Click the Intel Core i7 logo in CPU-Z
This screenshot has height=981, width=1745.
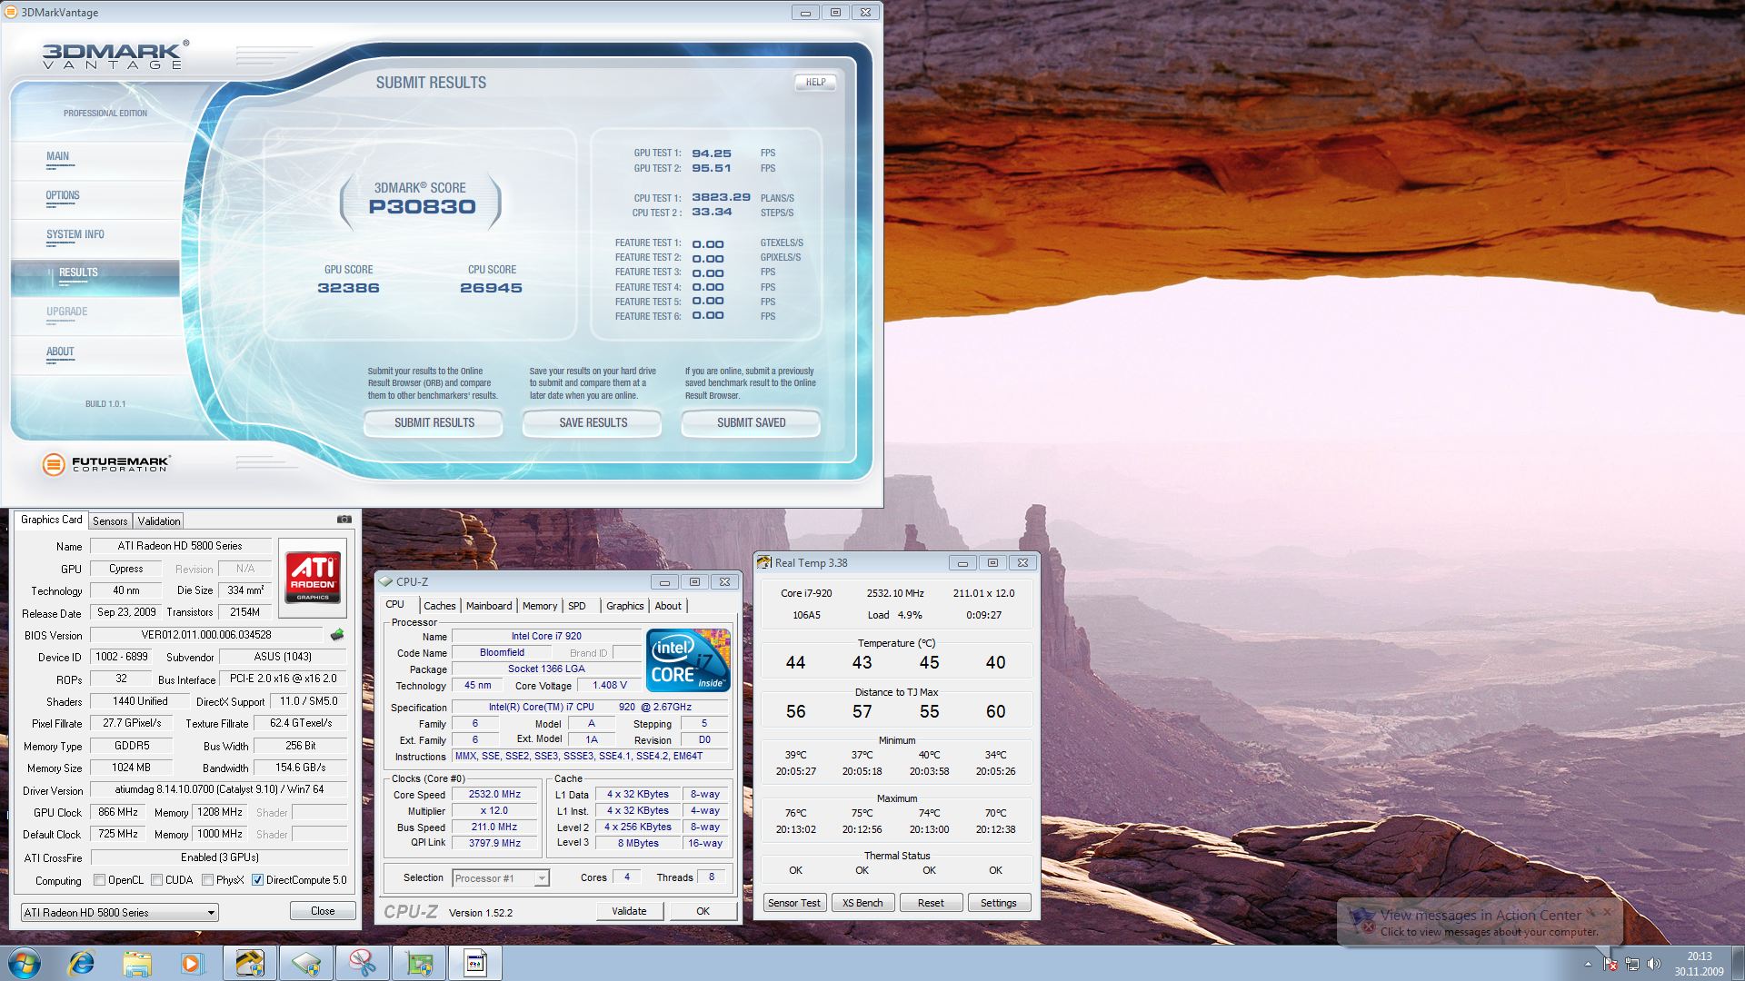[688, 660]
